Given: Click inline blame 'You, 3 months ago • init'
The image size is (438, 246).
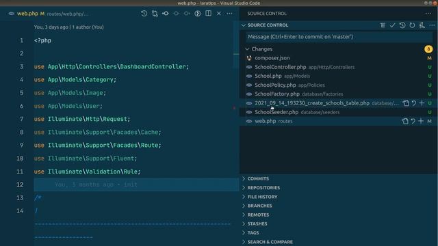Looking at the screenshot, I should point(96,184).
